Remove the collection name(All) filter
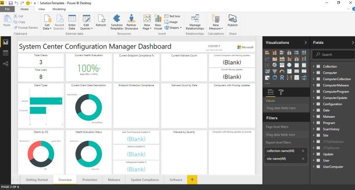 coord(303,151)
